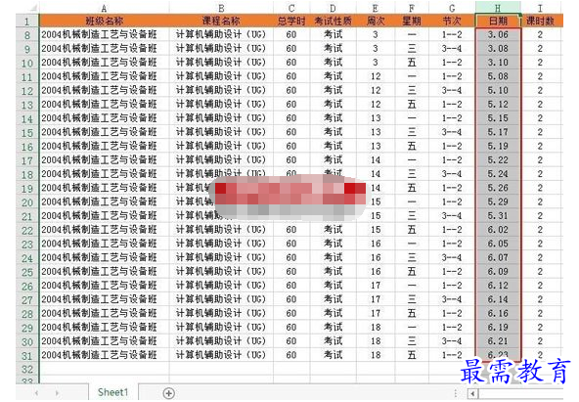This screenshot has height=402, width=579.
Task: Select column I header
Action: click(x=540, y=8)
